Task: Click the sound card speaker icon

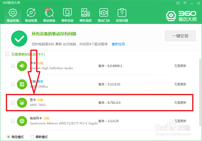Action: pos(22,66)
